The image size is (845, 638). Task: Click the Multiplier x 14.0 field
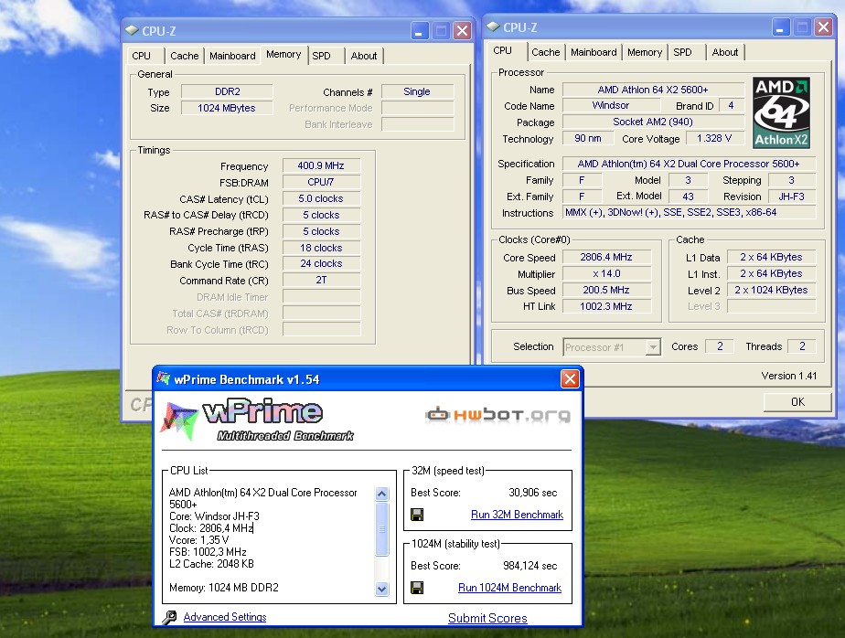click(x=606, y=273)
